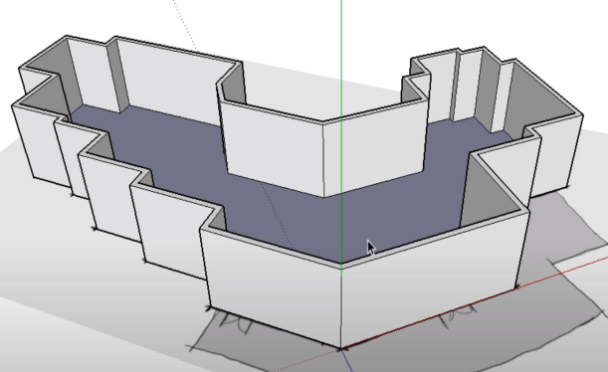Click the green axis line above the model

[341, 58]
